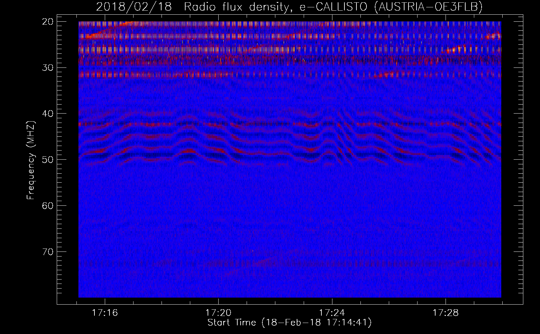The width and height of the screenshot is (540, 334).
Task: Click the 40 MHz frequency tick label
Action: (x=48, y=114)
